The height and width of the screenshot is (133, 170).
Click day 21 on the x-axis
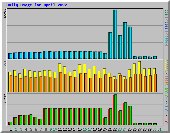point(110,129)
